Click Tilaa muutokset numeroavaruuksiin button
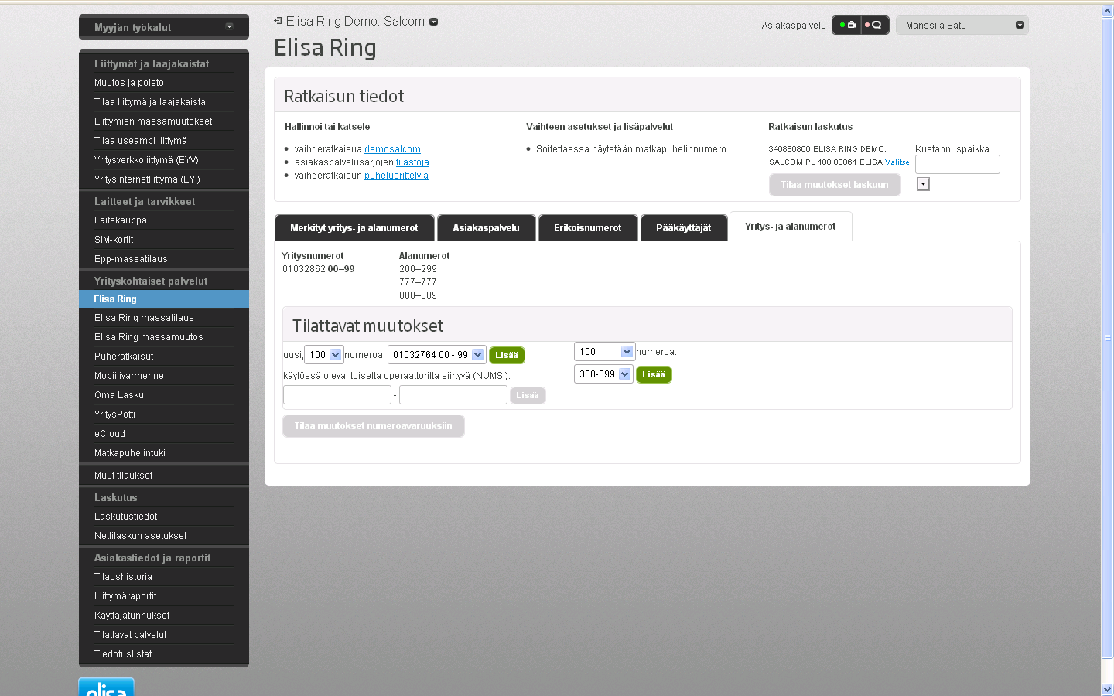Image resolution: width=1114 pixels, height=696 pixels. click(374, 426)
